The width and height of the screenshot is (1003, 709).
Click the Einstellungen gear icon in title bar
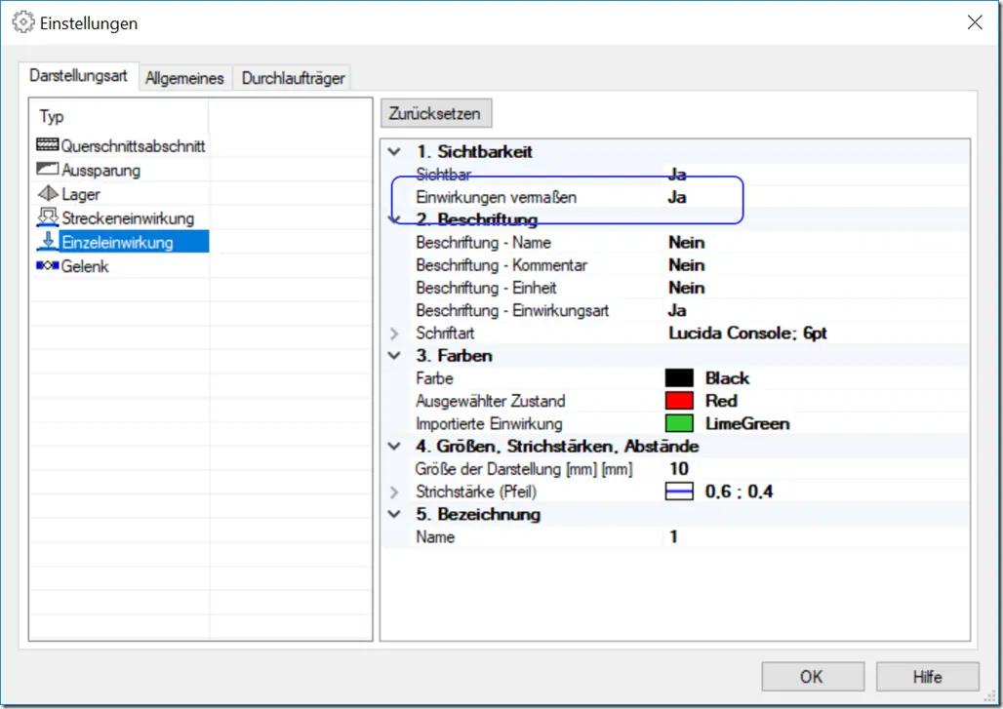[23, 22]
